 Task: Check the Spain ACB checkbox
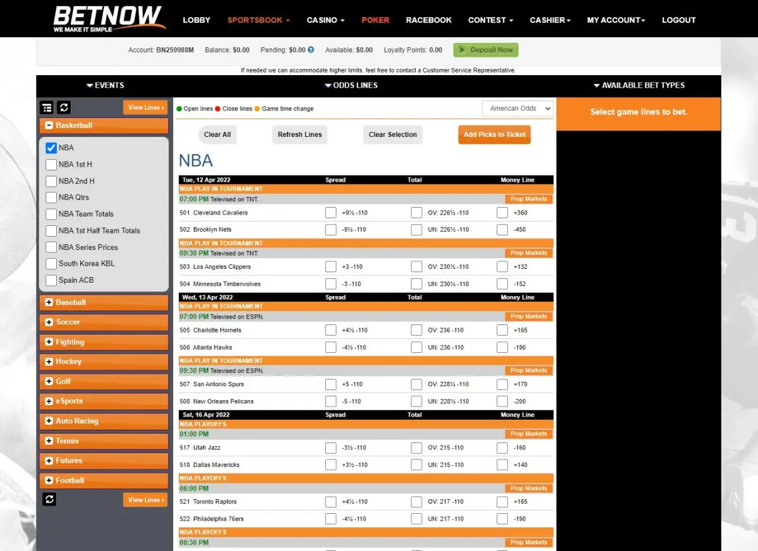pyautogui.click(x=51, y=280)
